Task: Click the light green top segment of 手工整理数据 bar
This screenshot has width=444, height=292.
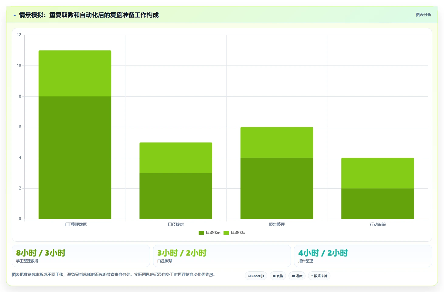Action: point(75,73)
